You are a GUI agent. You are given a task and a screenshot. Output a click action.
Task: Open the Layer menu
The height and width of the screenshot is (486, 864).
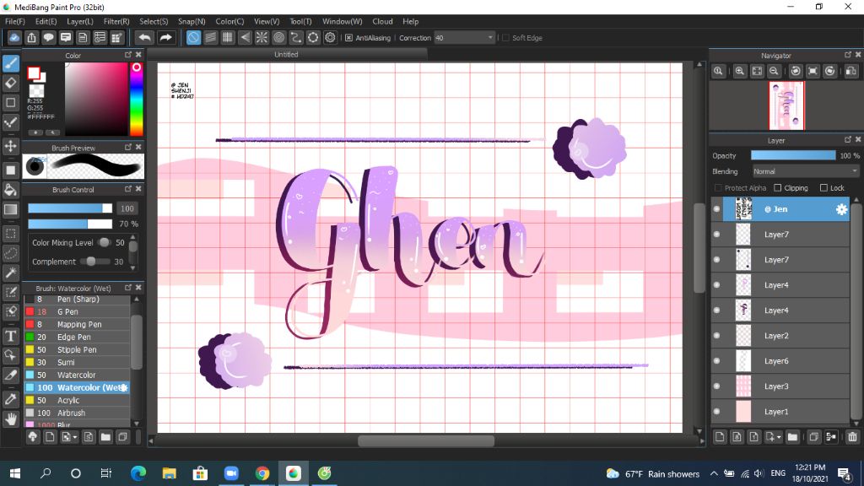coord(80,21)
